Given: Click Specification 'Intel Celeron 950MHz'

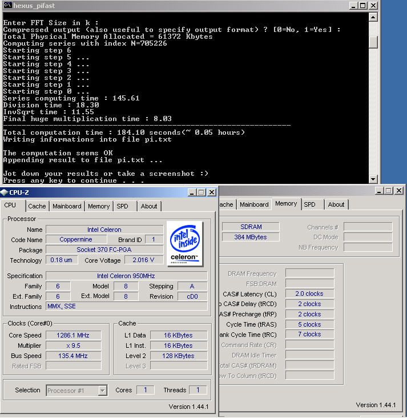Looking at the screenshot, I should point(126,276).
